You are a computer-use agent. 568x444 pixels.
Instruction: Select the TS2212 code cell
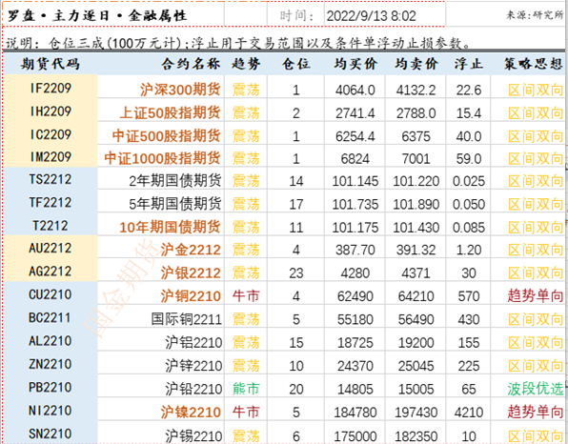(x=51, y=179)
